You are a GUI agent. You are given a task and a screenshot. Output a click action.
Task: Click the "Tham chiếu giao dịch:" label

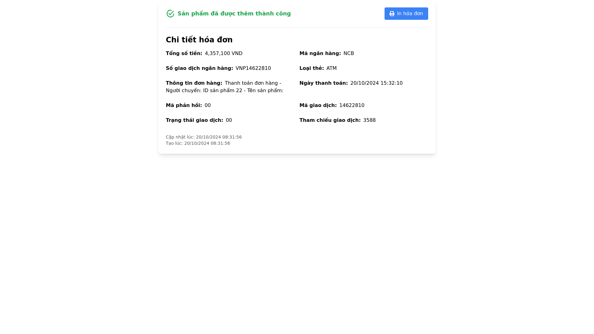(x=330, y=120)
